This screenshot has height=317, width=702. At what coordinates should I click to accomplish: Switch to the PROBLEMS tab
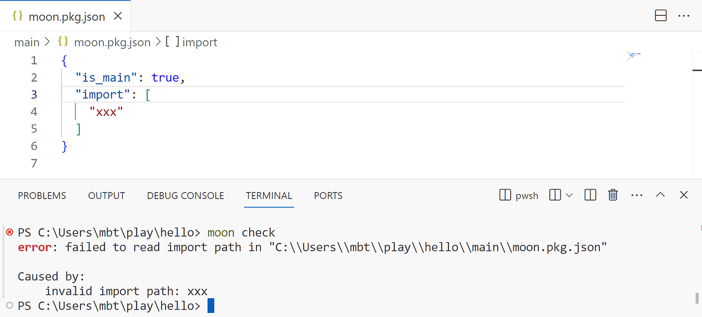coord(42,196)
